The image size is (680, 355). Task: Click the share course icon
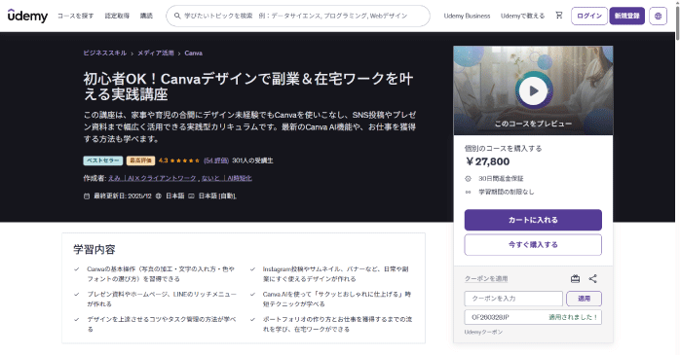[593, 279]
